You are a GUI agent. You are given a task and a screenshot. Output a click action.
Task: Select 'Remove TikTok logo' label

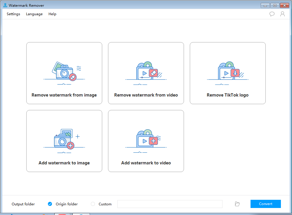(227, 95)
